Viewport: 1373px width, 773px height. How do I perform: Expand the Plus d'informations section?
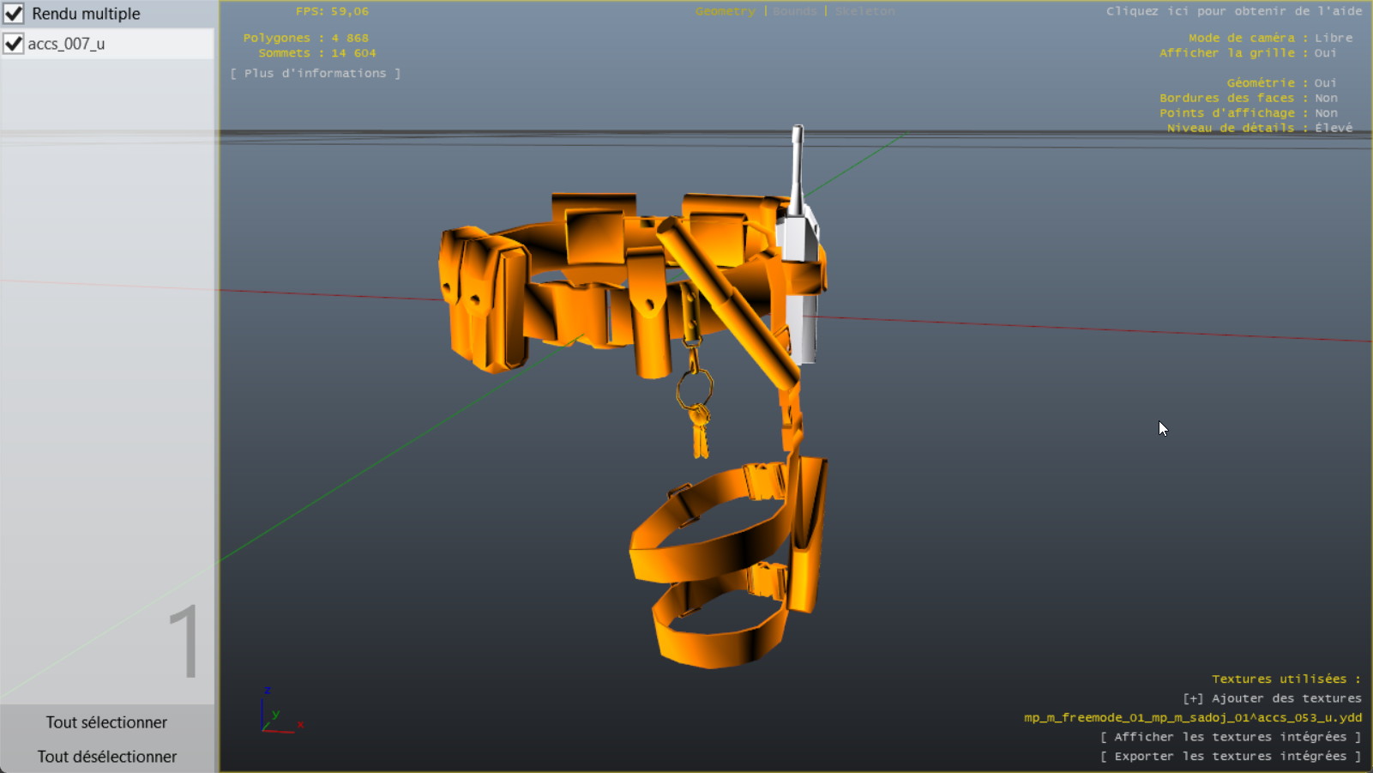point(315,74)
